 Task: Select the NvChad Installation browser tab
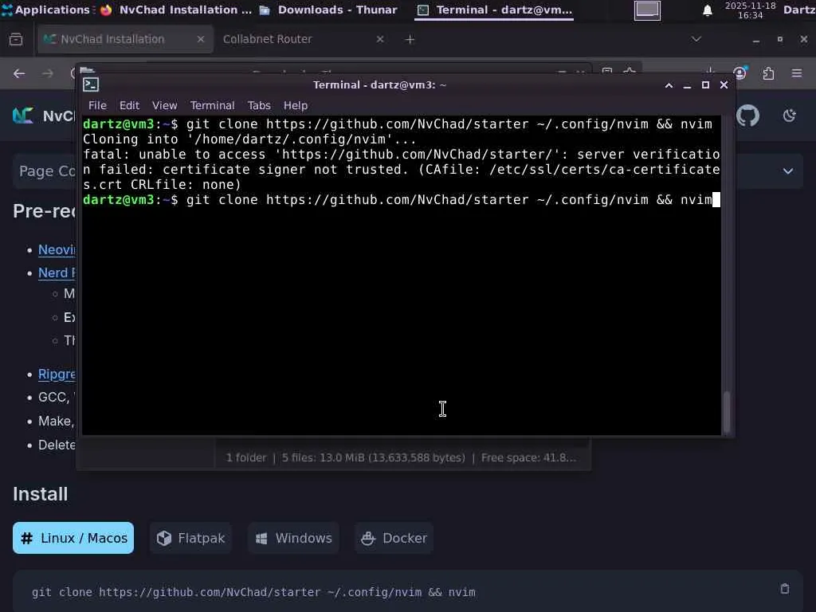(x=125, y=39)
